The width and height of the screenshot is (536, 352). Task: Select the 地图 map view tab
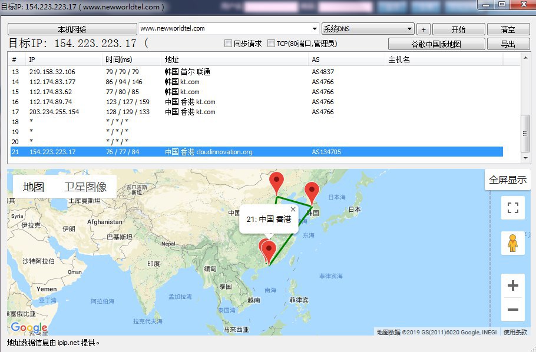point(34,187)
